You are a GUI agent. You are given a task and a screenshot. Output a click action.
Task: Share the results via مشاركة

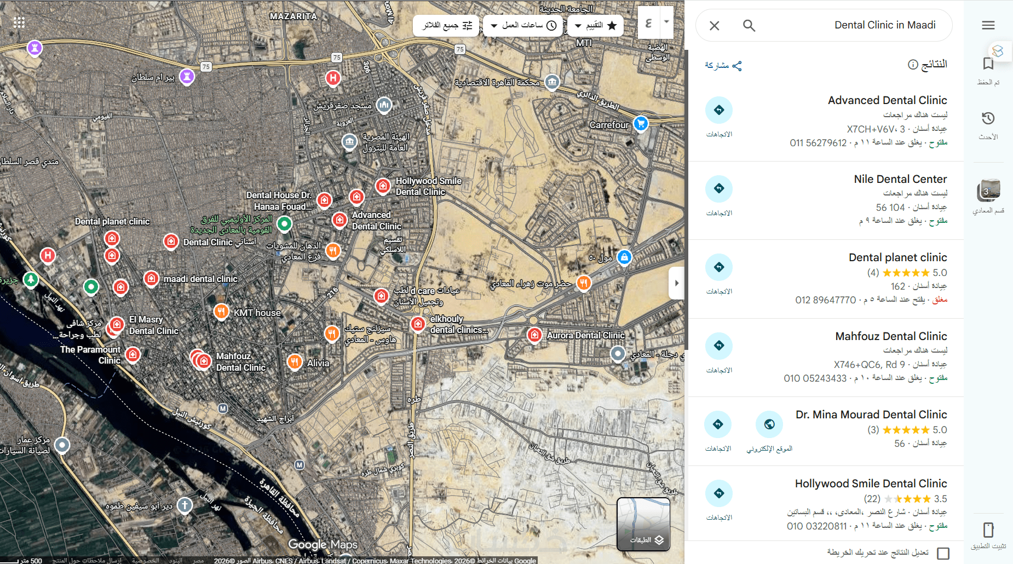click(x=723, y=66)
